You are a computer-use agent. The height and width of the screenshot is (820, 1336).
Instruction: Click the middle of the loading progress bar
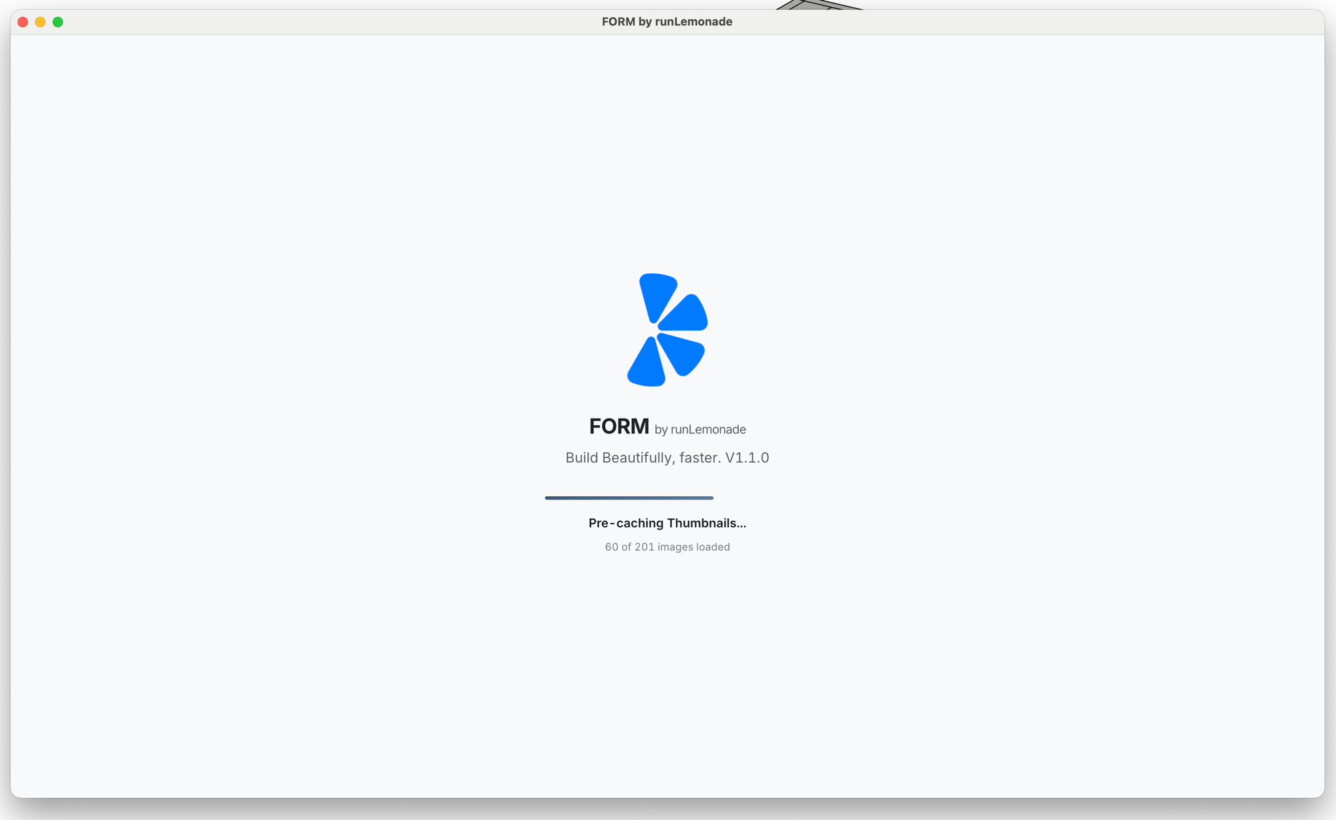pyautogui.click(x=629, y=497)
